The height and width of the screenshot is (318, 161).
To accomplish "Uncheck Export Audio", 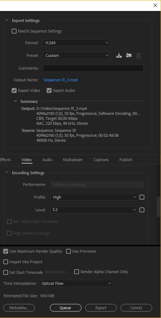I will point(49,90).
